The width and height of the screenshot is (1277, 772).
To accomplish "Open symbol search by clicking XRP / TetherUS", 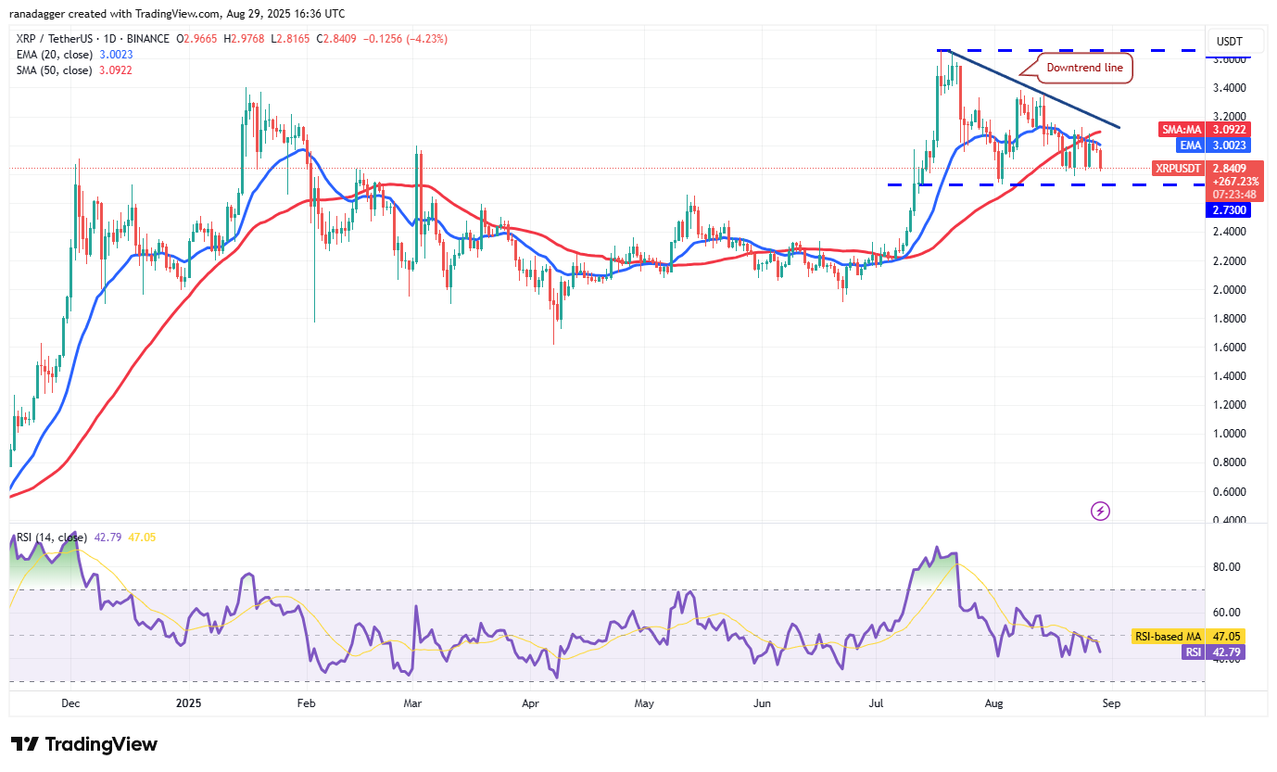I will pos(56,39).
